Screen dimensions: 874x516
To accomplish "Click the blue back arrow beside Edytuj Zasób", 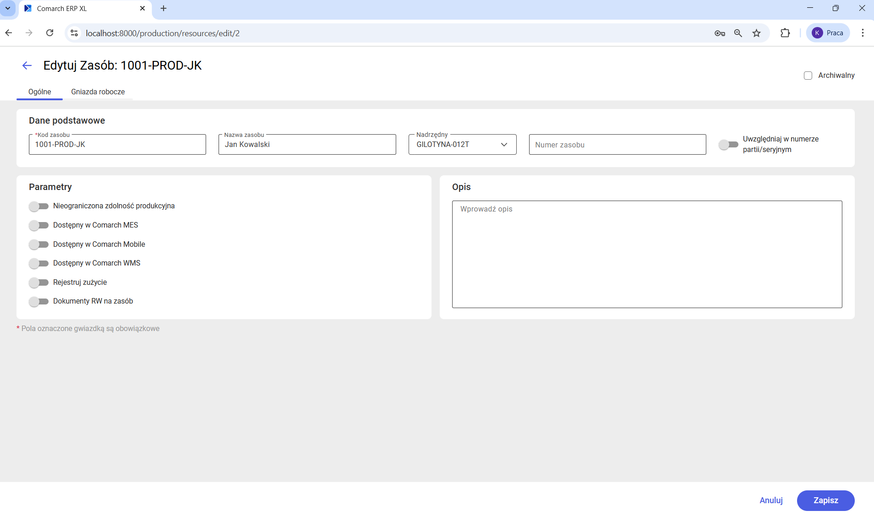I will pyautogui.click(x=27, y=65).
